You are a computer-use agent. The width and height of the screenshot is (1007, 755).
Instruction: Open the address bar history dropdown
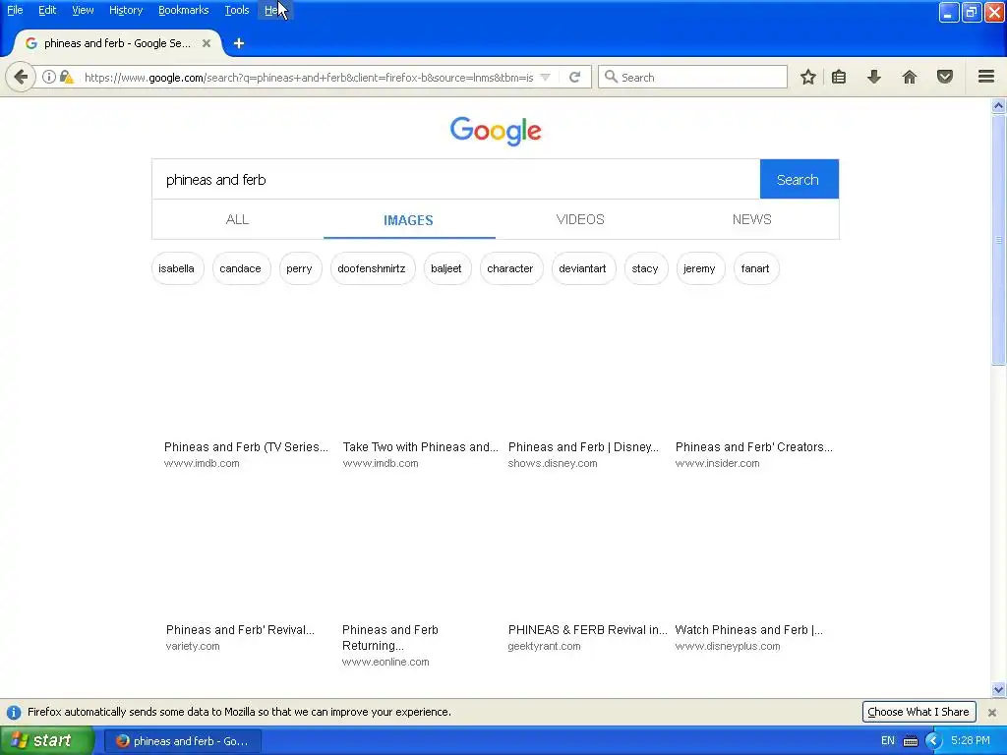pyautogui.click(x=545, y=77)
